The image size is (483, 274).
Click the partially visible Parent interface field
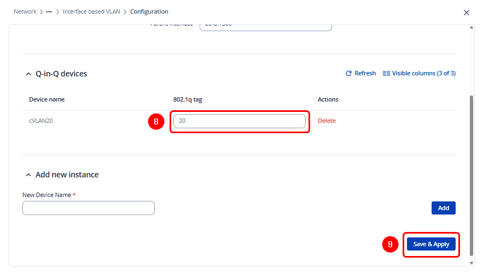[x=265, y=27]
